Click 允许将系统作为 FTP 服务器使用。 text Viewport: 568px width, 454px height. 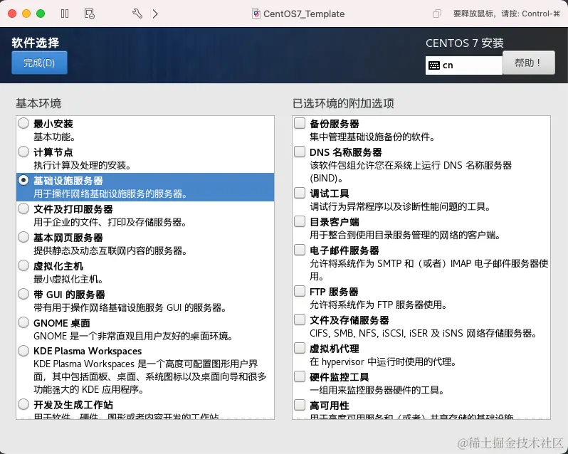pyautogui.click(x=379, y=305)
